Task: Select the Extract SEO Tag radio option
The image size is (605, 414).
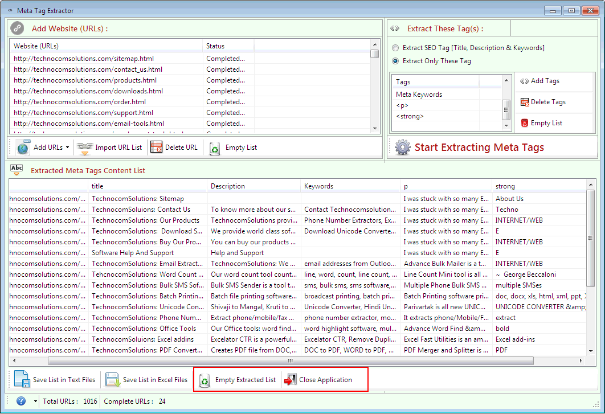Action: 395,48
